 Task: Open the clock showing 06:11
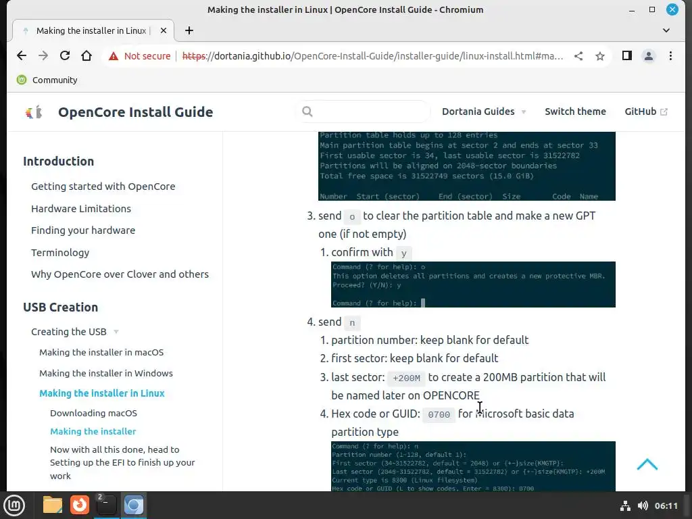(666, 505)
